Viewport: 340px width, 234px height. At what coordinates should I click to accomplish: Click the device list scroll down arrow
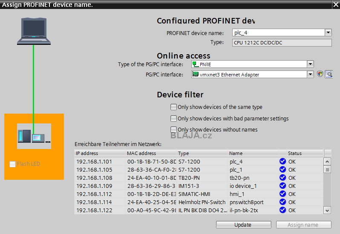[x=327, y=211]
